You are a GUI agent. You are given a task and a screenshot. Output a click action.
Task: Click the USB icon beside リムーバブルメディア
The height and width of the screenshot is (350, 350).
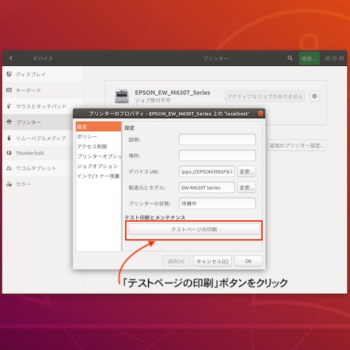pyautogui.click(x=9, y=138)
